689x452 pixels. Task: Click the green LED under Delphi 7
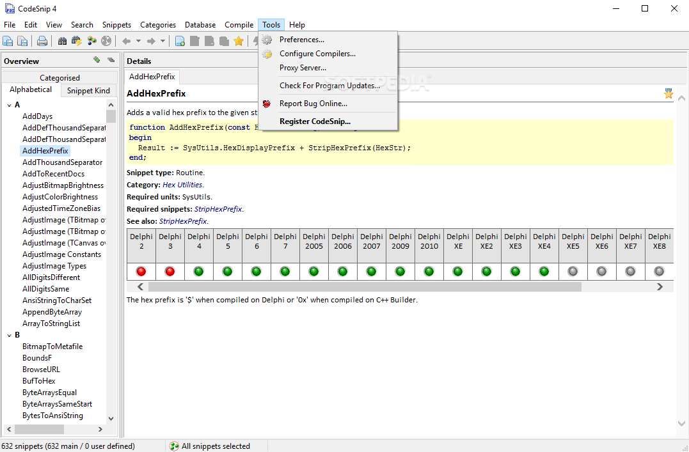pos(285,272)
